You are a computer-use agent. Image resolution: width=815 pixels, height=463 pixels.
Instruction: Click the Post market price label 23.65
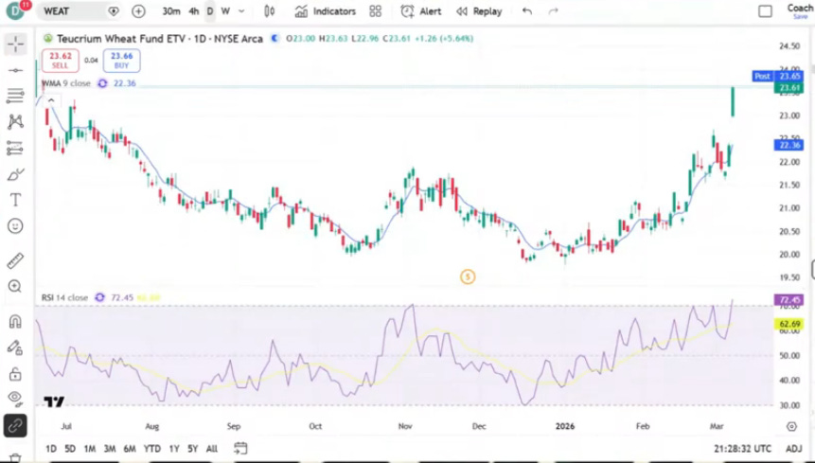coord(777,76)
